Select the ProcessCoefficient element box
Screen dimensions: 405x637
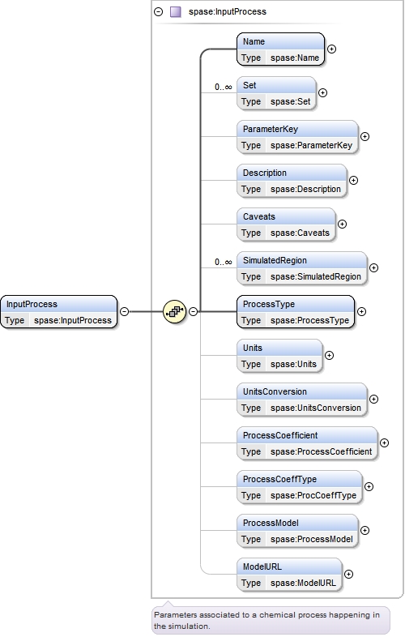[307, 443]
